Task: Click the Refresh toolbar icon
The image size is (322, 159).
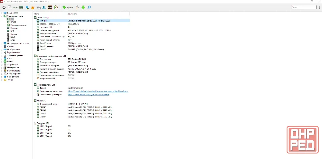Action: (x=4, y=7)
